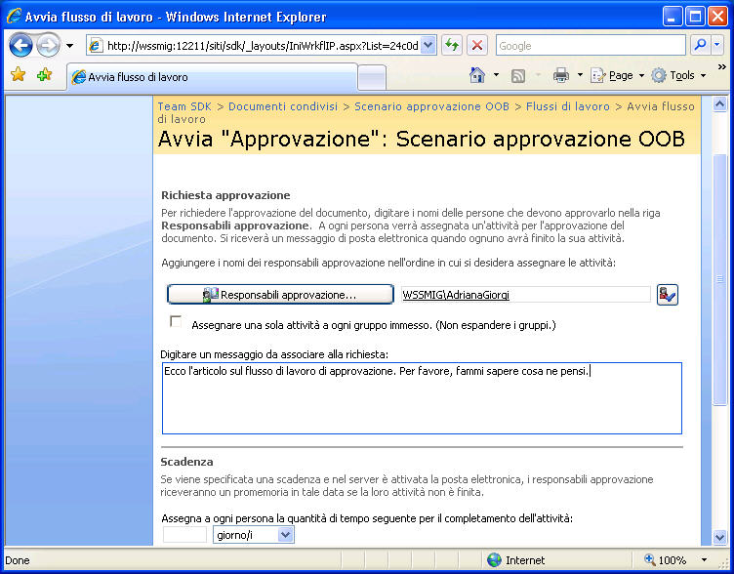
Task: Click the Add to Favorites icon
Action: [x=45, y=74]
